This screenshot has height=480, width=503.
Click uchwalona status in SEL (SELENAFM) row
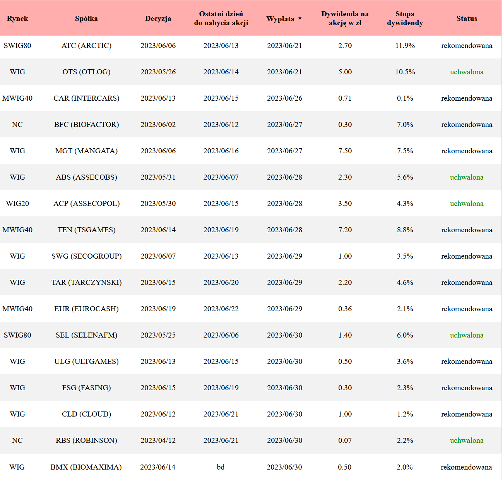467,335
